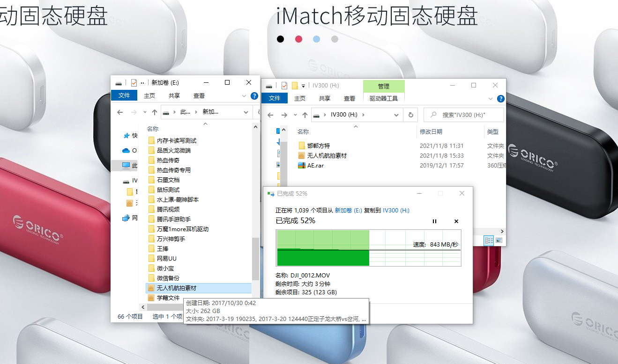Viewport: 618px width, 364px height.
Task: Sort by 修改日期 column in H: window
Action: (x=431, y=132)
